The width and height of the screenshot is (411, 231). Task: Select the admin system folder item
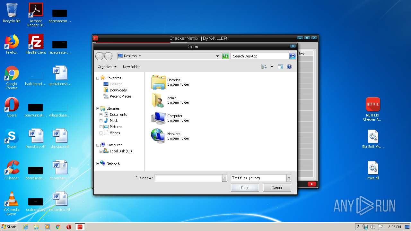point(170,100)
